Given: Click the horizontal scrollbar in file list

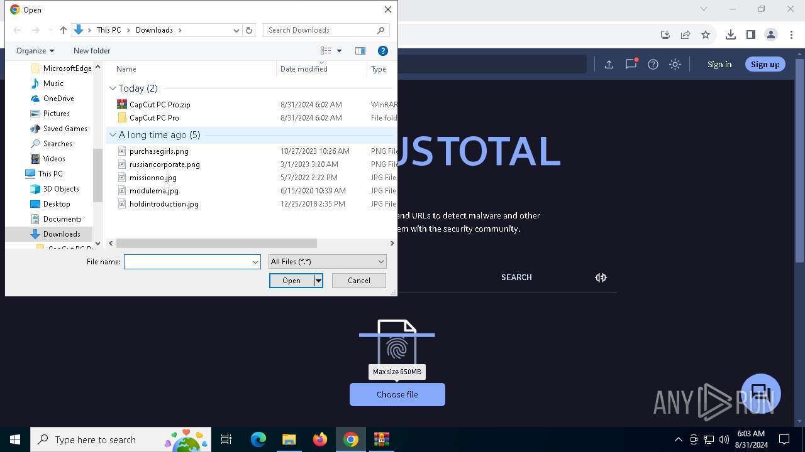Looking at the screenshot, I should (x=216, y=243).
